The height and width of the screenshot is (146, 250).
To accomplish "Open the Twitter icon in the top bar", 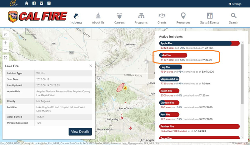I will (x=41, y=3).
